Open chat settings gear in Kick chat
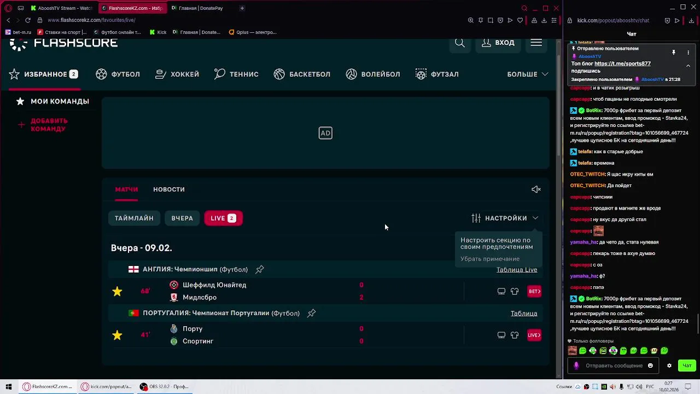The image size is (700, 394). [669, 366]
